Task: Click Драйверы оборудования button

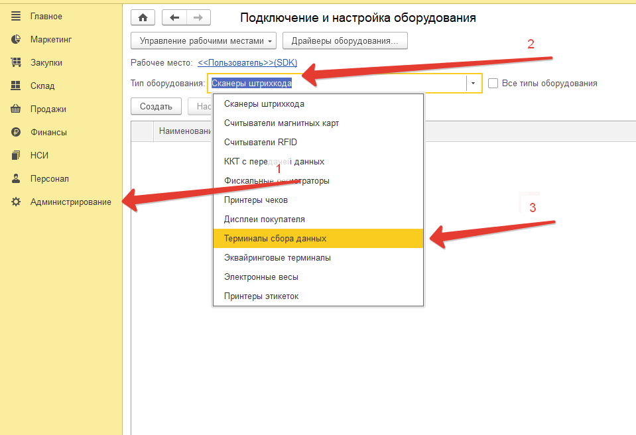Action: coord(345,41)
